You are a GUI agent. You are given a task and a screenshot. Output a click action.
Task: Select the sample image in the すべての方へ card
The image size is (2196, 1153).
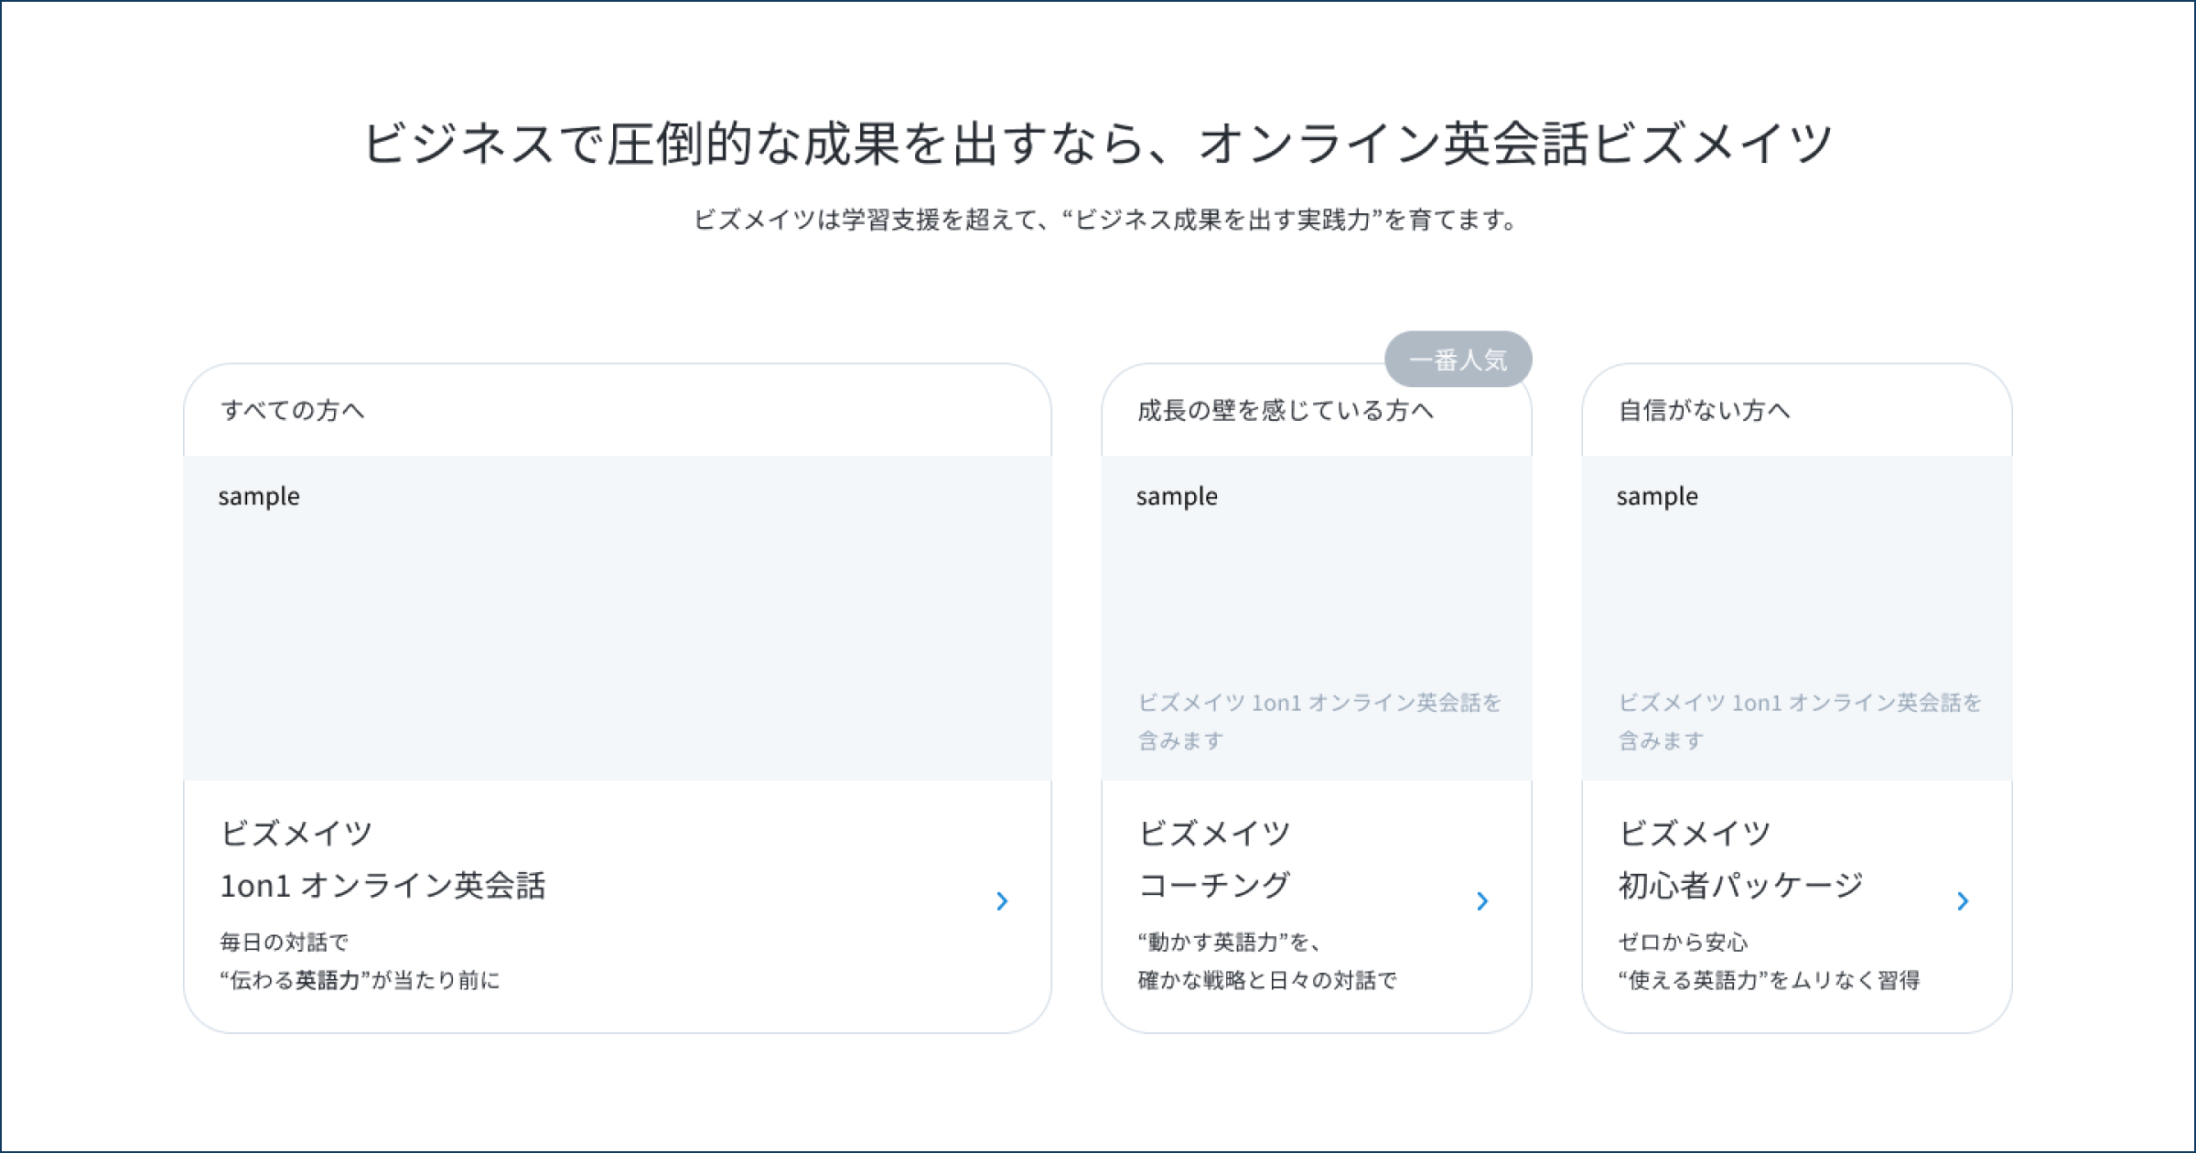pyautogui.click(x=618, y=618)
